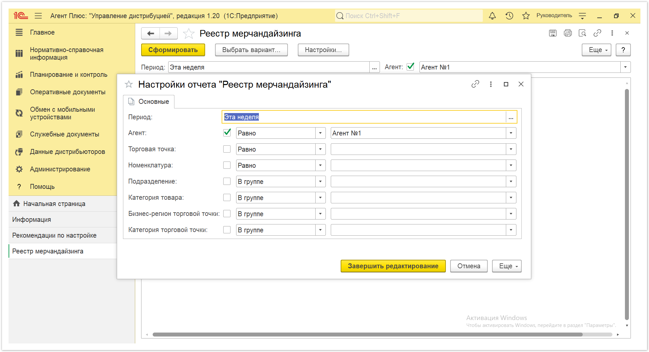The image size is (649, 352).
Task: Click the save report floppy disk icon
Action: coord(553,33)
